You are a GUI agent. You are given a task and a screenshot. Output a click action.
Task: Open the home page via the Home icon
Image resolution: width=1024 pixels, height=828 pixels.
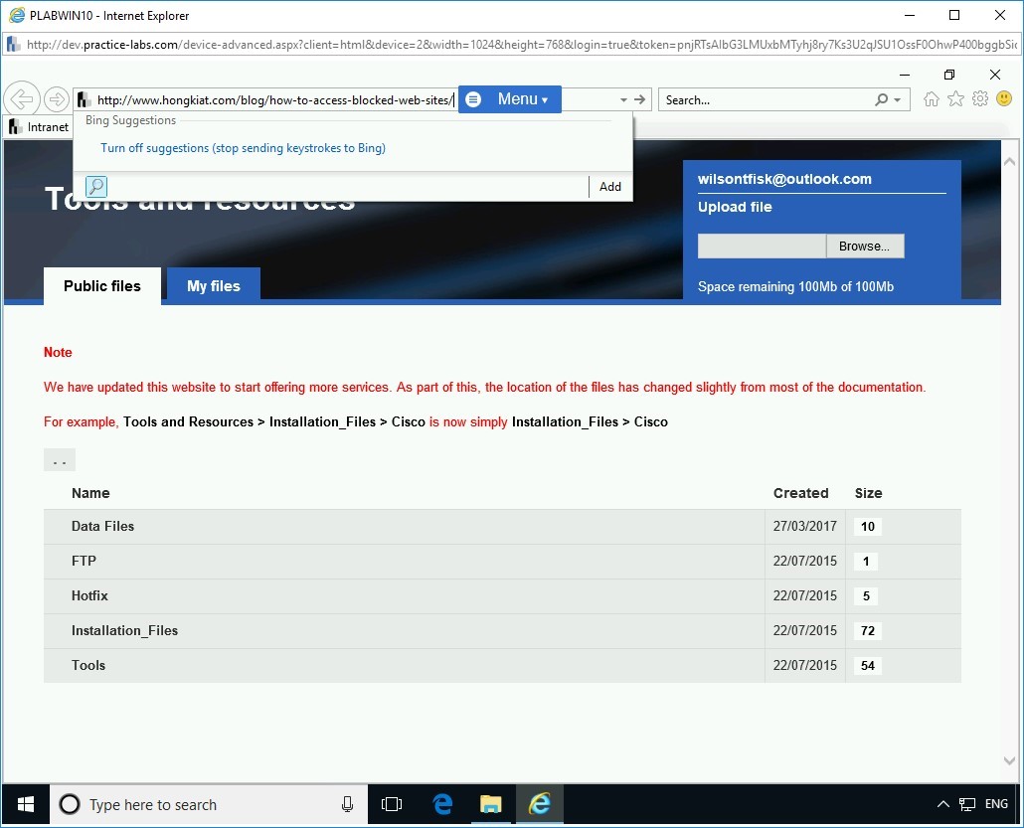[x=932, y=99]
